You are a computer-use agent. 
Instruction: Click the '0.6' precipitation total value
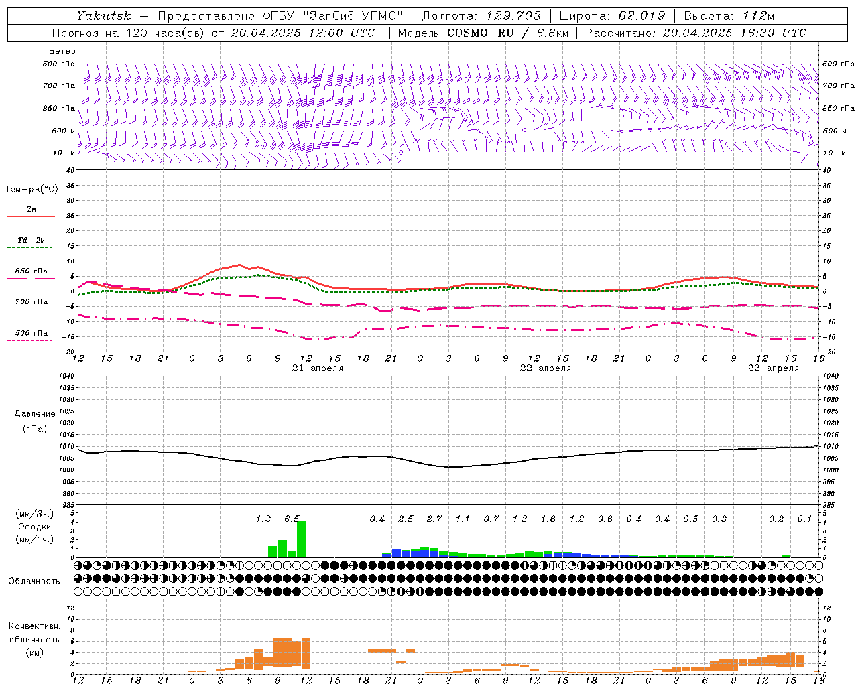[605, 519]
